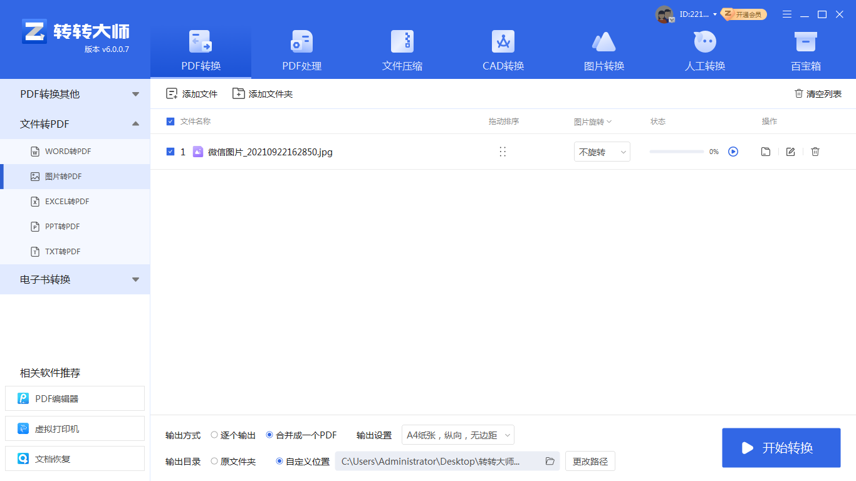Viewport: 856px width, 481px height.
Task: Expand the 电子书转换 section
Action: pos(75,279)
